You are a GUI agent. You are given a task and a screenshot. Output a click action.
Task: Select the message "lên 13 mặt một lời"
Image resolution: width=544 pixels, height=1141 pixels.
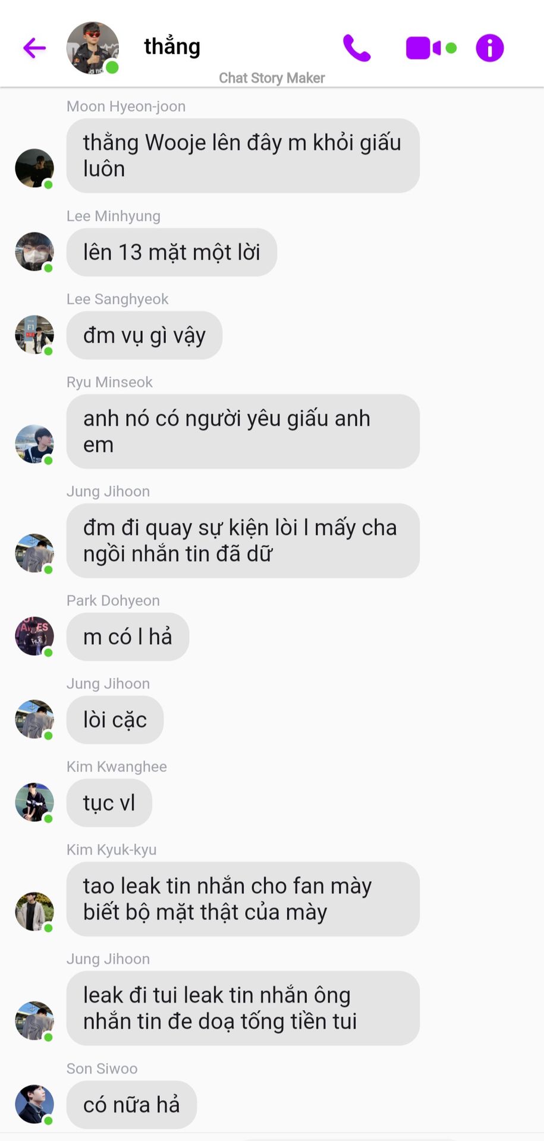pyautogui.click(x=172, y=252)
